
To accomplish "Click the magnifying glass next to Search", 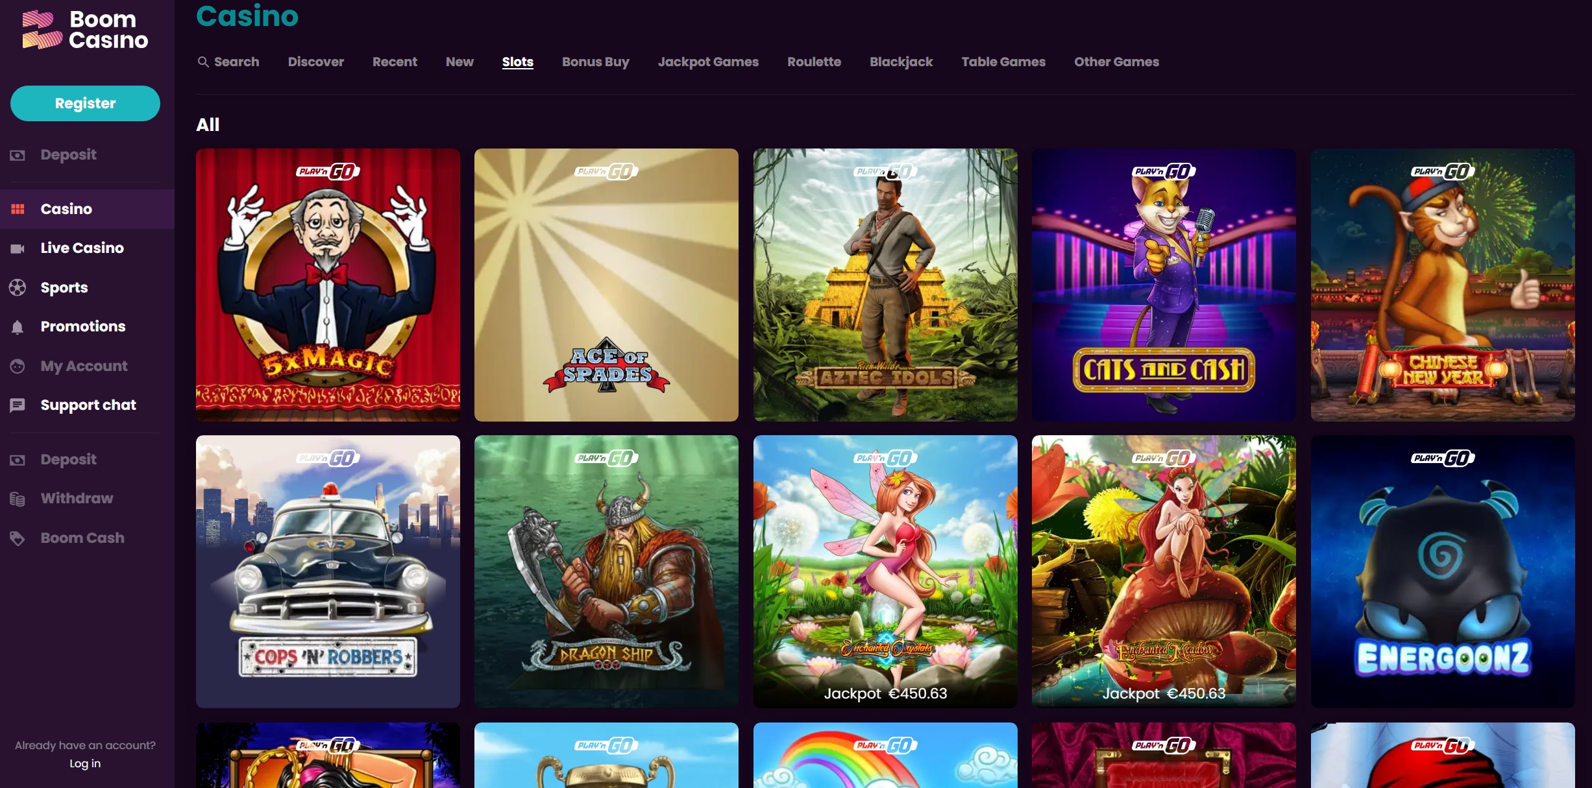I will click(x=203, y=62).
